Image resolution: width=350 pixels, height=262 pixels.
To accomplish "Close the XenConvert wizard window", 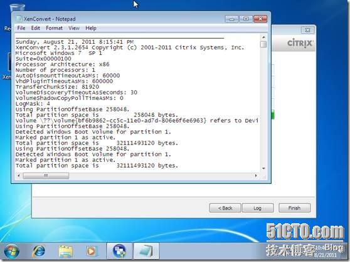I will (307, 30).
